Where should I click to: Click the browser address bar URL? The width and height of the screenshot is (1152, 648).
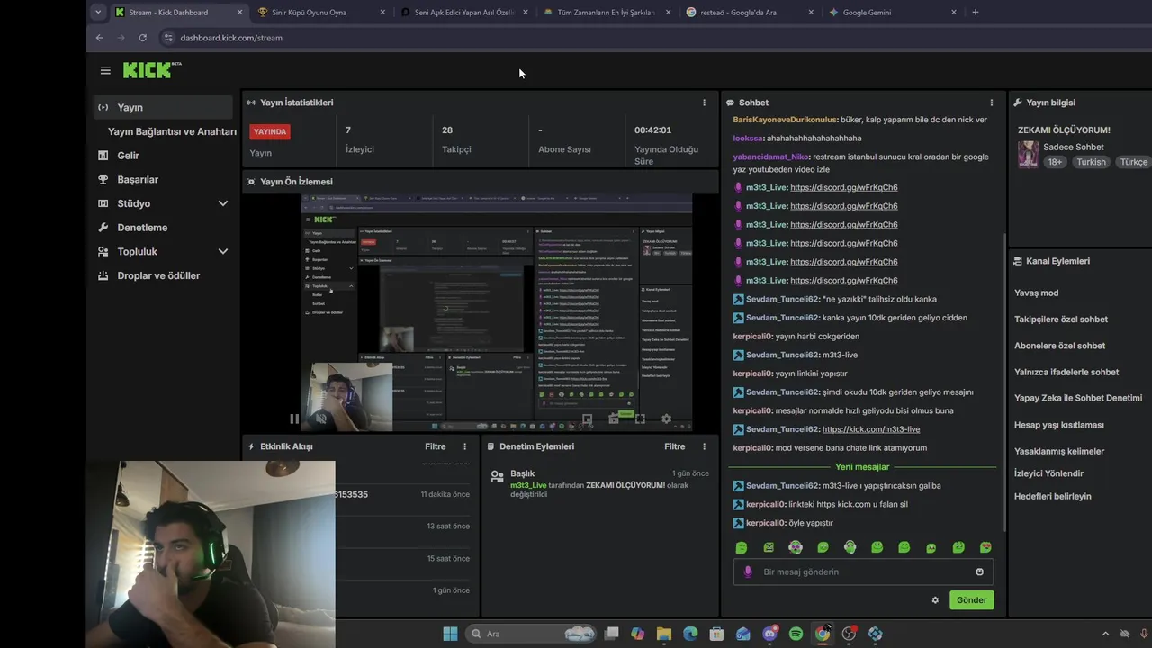point(230,38)
